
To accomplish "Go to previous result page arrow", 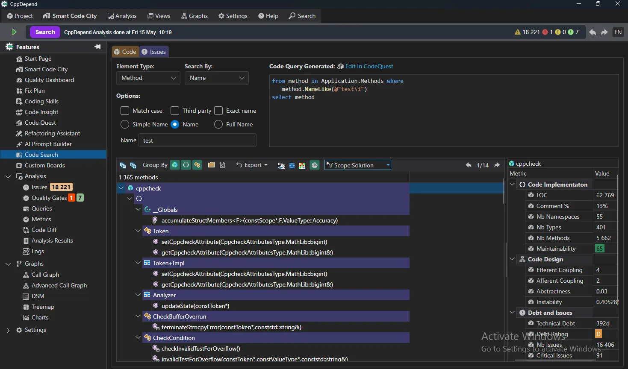I will 469,165.
